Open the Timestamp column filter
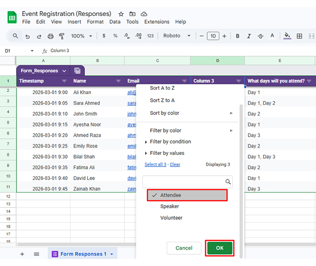 click(x=64, y=81)
